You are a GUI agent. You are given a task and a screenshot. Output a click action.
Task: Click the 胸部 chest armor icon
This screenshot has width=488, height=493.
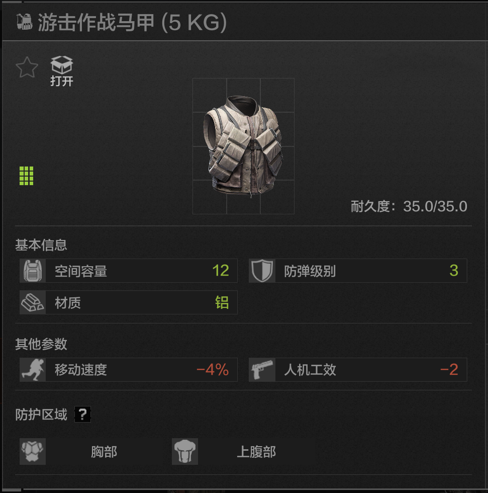tap(33, 452)
